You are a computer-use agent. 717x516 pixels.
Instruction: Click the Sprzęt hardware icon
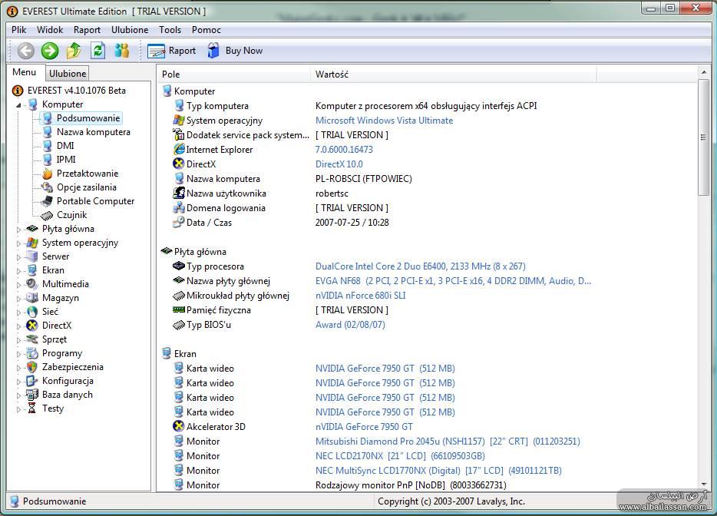[32, 339]
